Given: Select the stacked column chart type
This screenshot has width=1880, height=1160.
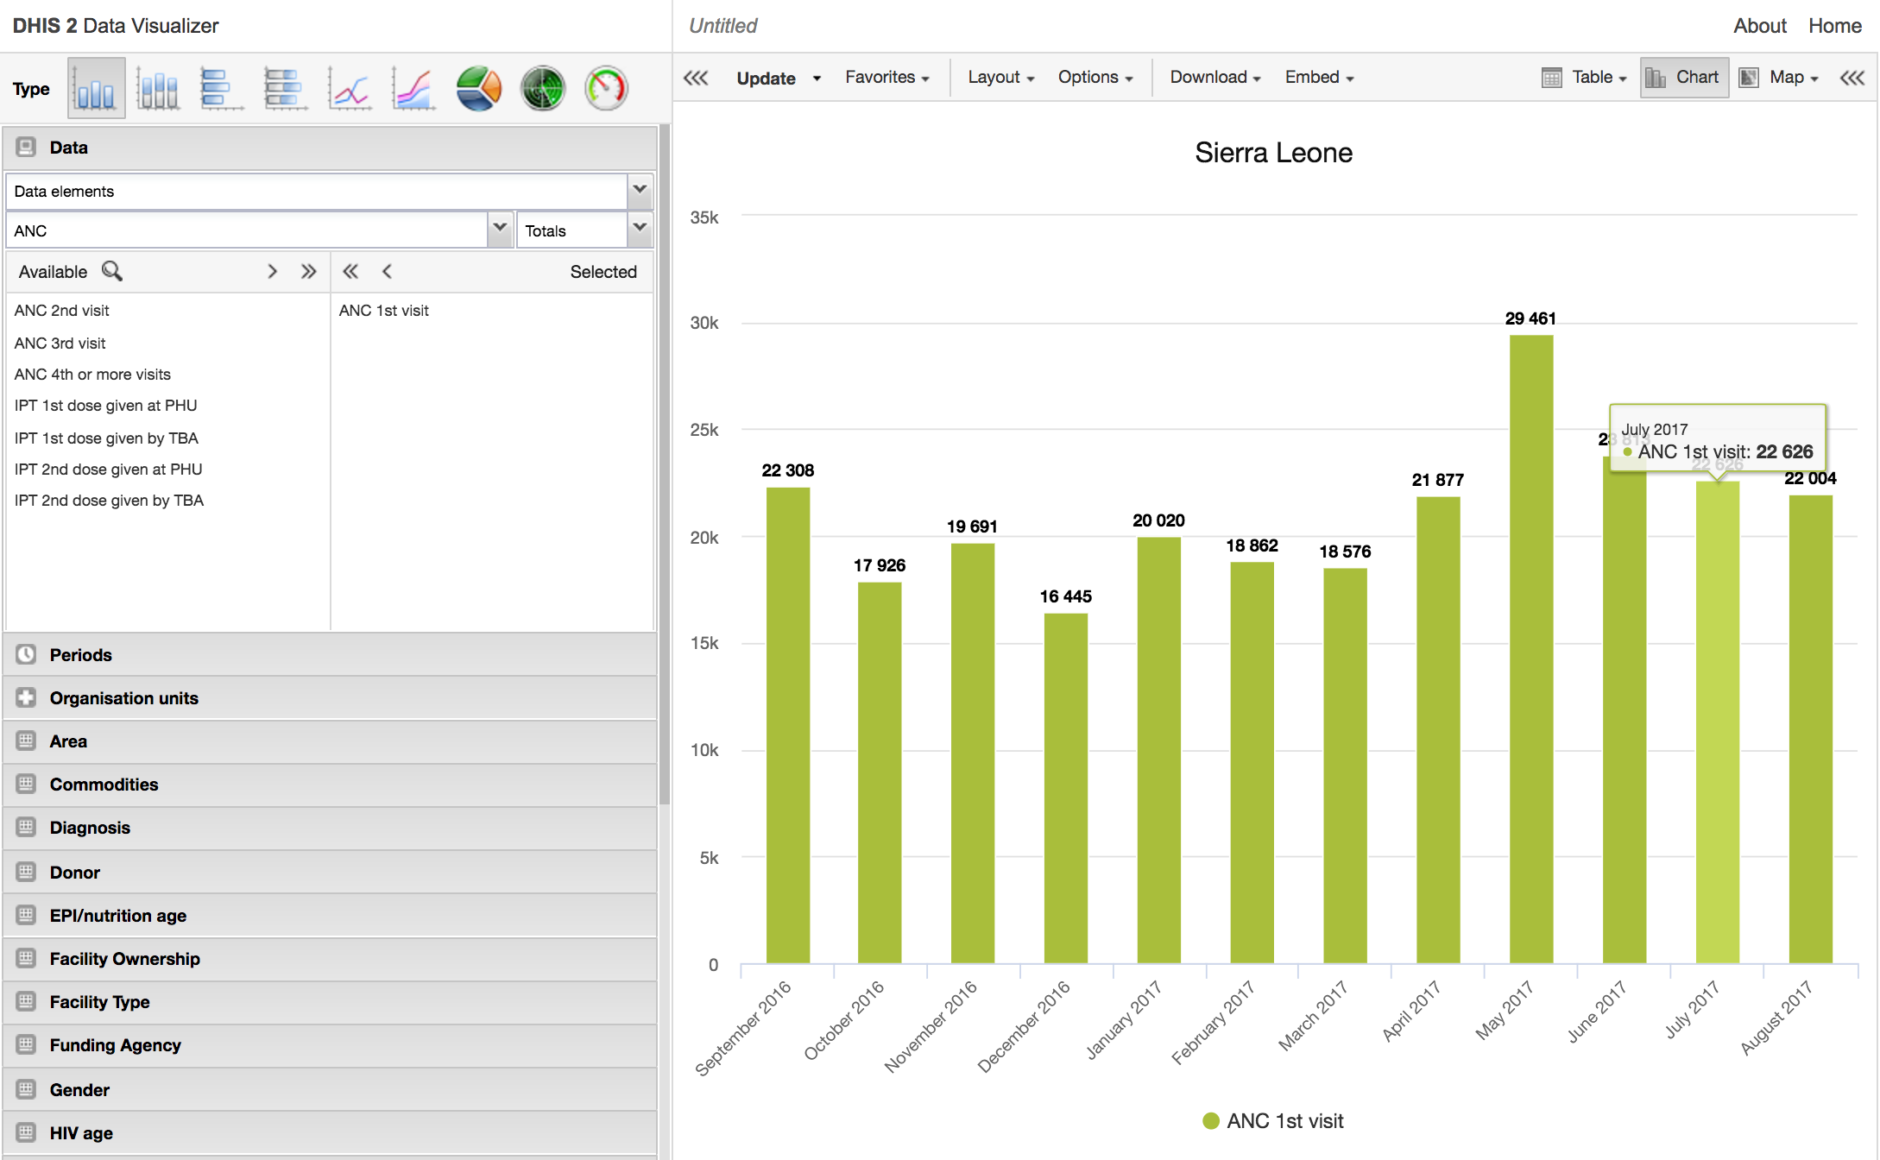Looking at the screenshot, I should click(x=159, y=88).
